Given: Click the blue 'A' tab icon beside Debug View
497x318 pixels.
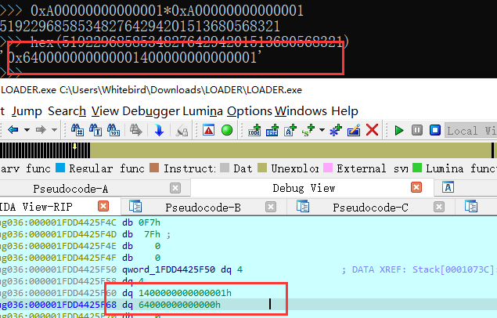Looking at the screenshot, I should tap(448, 187).
